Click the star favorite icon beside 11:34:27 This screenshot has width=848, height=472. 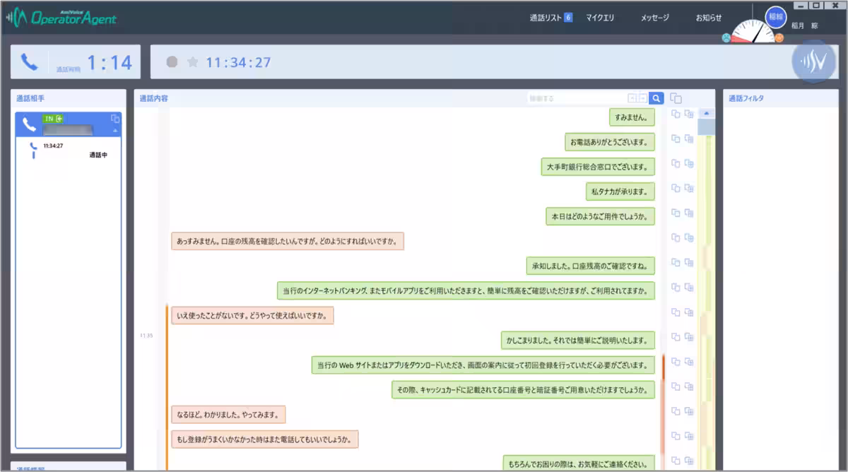(192, 62)
